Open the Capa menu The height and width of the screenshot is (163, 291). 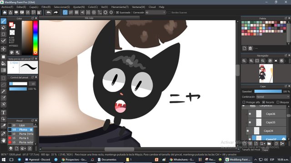(34, 7)
